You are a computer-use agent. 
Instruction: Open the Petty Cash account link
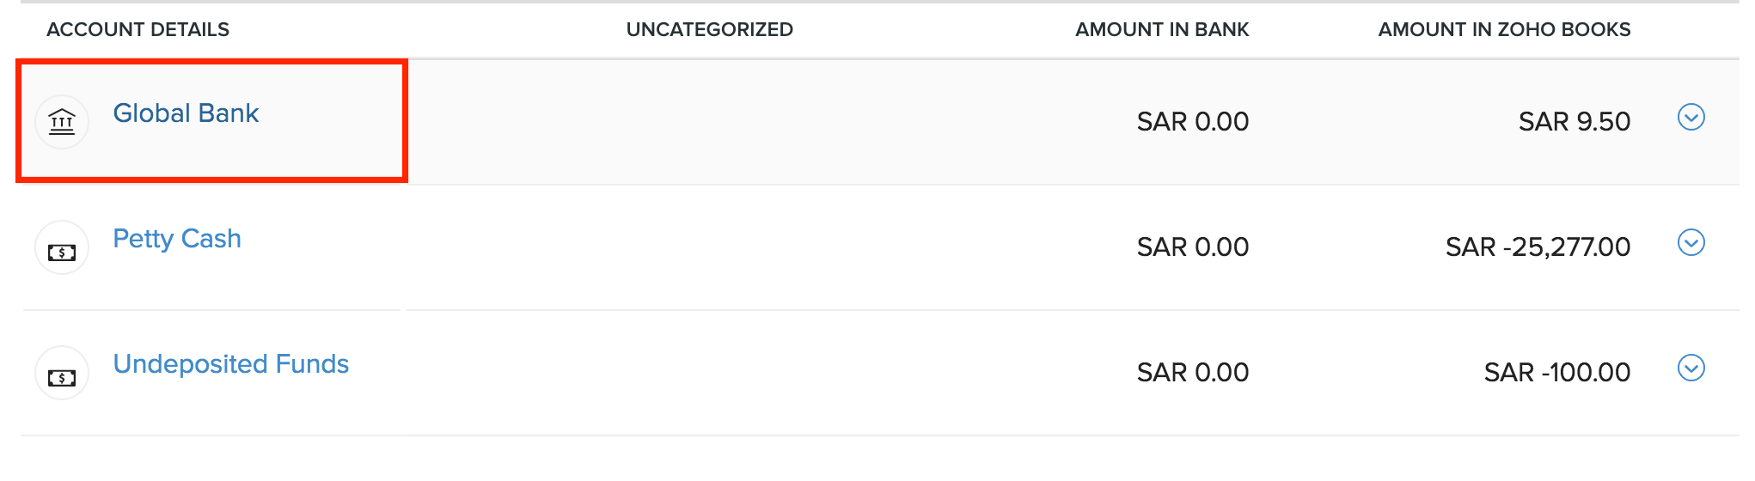tap(177, 239)
